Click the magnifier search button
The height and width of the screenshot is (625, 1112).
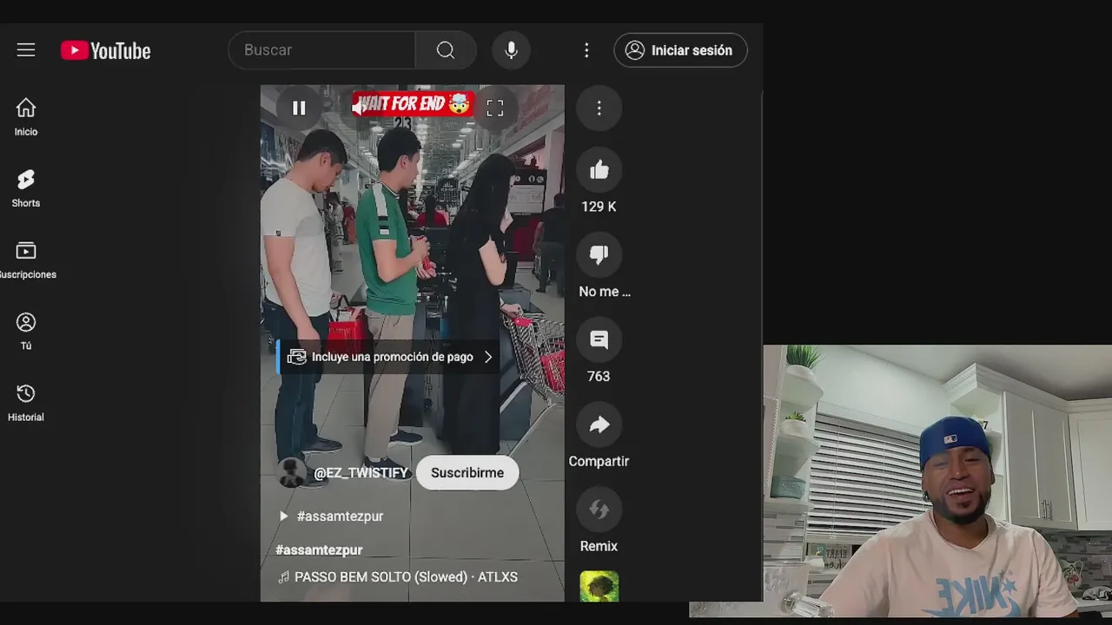446,50
